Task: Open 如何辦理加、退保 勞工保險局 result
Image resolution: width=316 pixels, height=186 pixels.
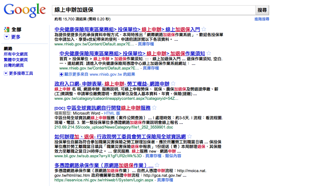Action: tap(120, 137)
